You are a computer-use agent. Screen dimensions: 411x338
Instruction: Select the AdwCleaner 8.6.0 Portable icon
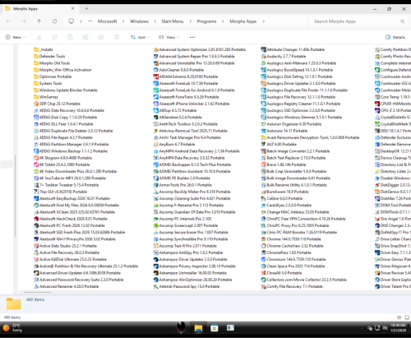155,70
